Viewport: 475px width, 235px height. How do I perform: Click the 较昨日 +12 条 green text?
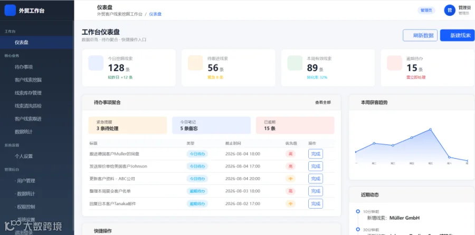pyautogui.click(x=120, y=77)
